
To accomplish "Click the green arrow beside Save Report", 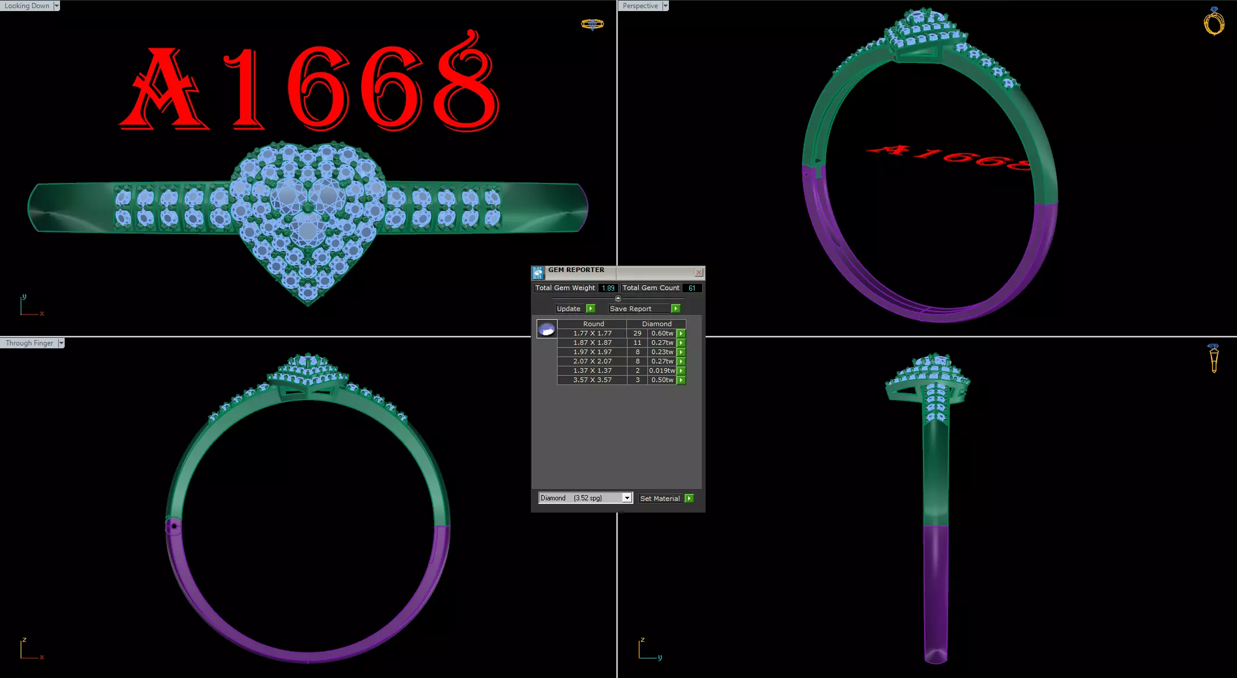I will pos(676,309).
